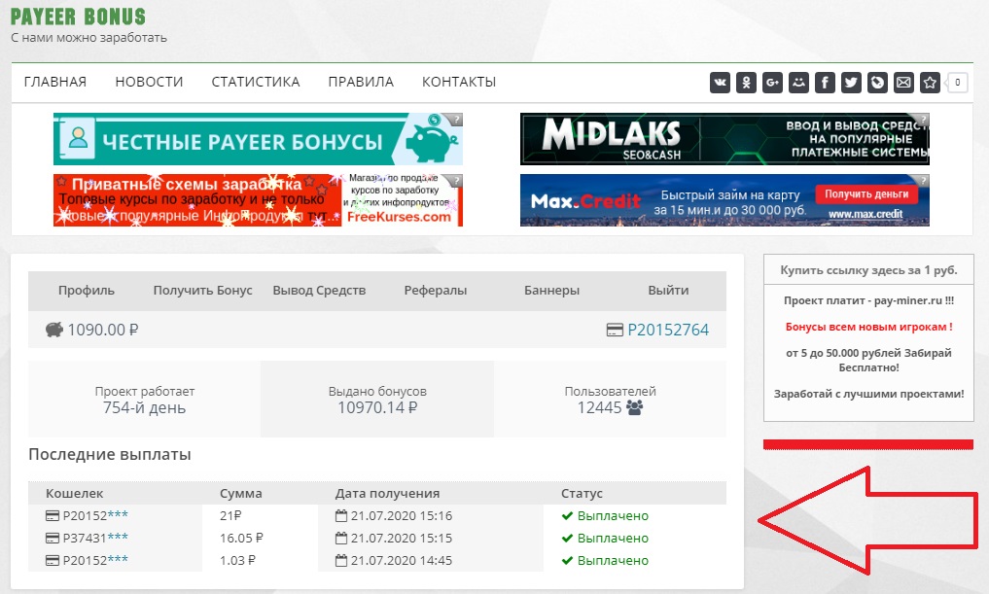Image resolution: width=989 pixels, height=594 pixels.
Task: Open the ПРАВИЛА menu item
Action: coord(361,82)
